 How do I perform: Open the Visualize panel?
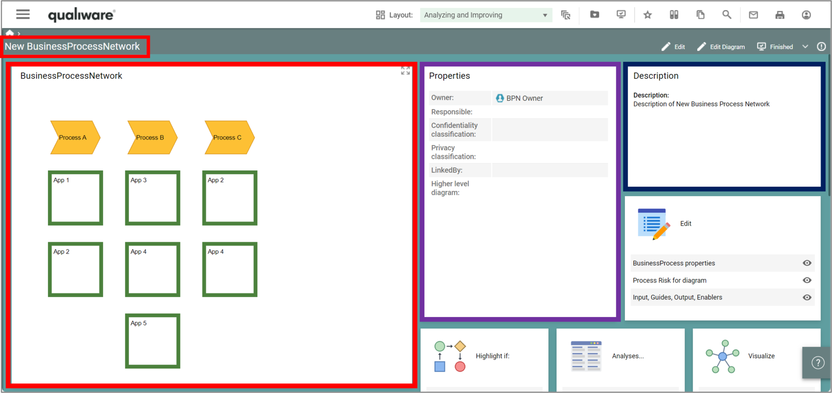click(756, 356)
